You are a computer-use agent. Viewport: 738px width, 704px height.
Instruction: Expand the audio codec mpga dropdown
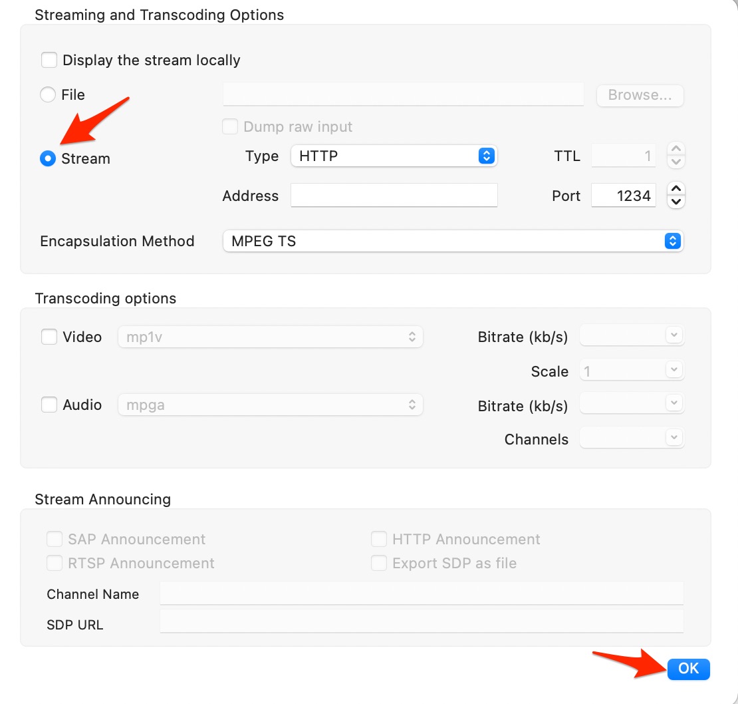coord(270,405)
